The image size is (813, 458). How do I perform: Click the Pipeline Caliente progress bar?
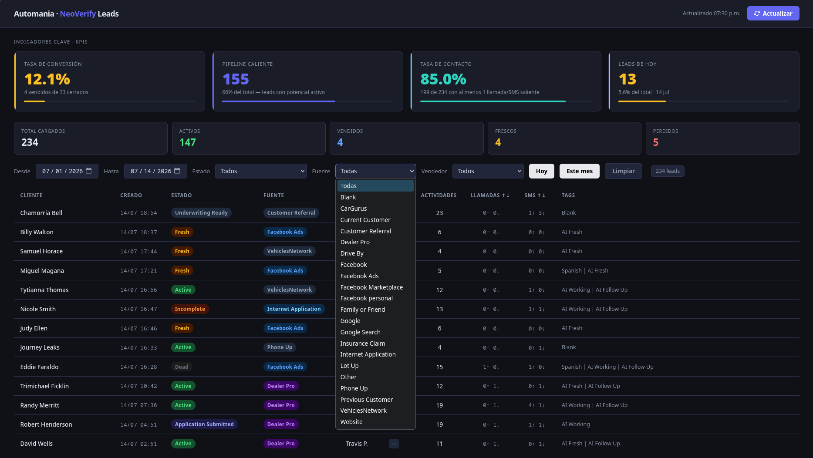(x=307, y=101)
